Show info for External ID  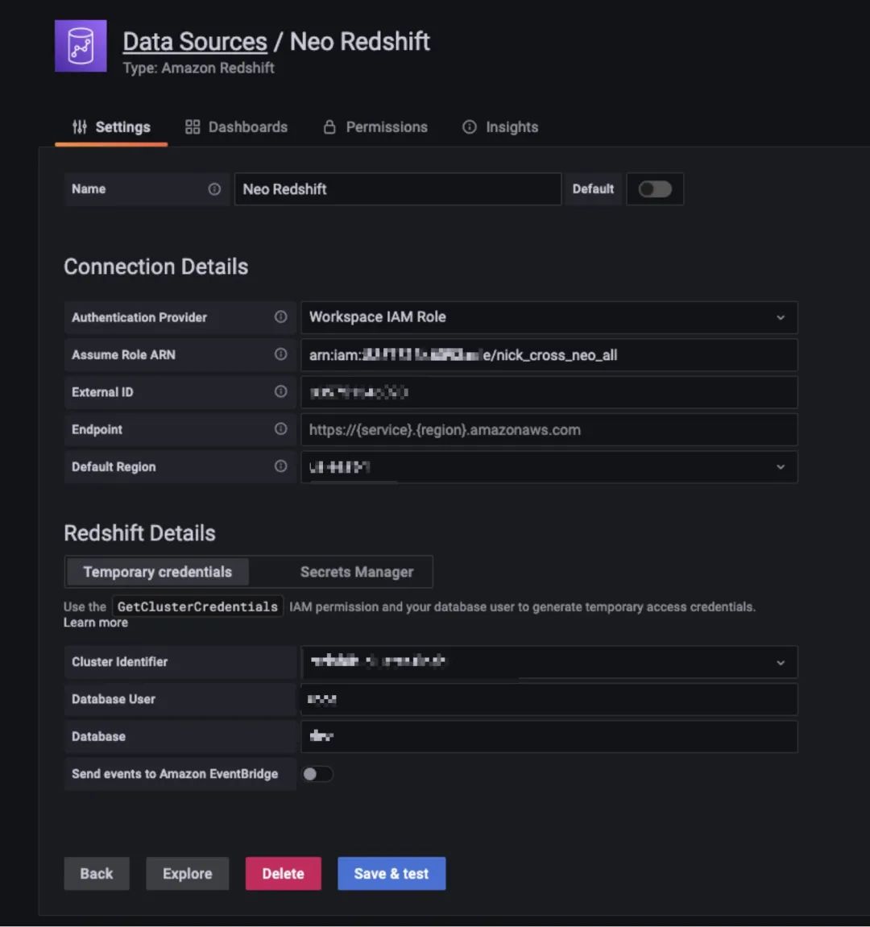(x=281, y=391)
